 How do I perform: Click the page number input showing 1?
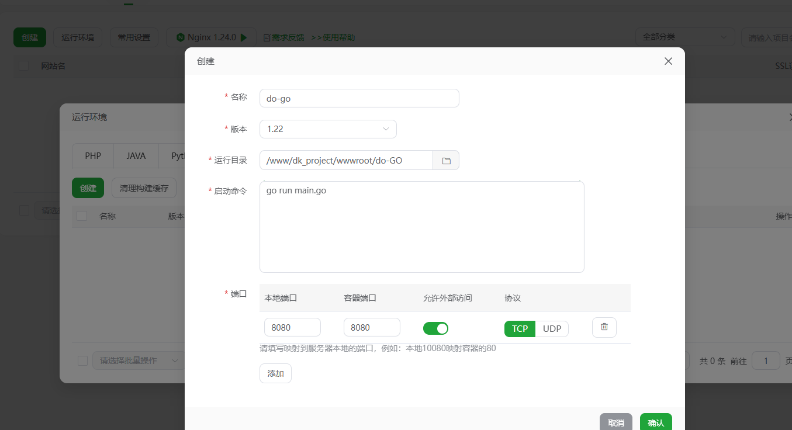pyautogui.click(x=766, y=360)
